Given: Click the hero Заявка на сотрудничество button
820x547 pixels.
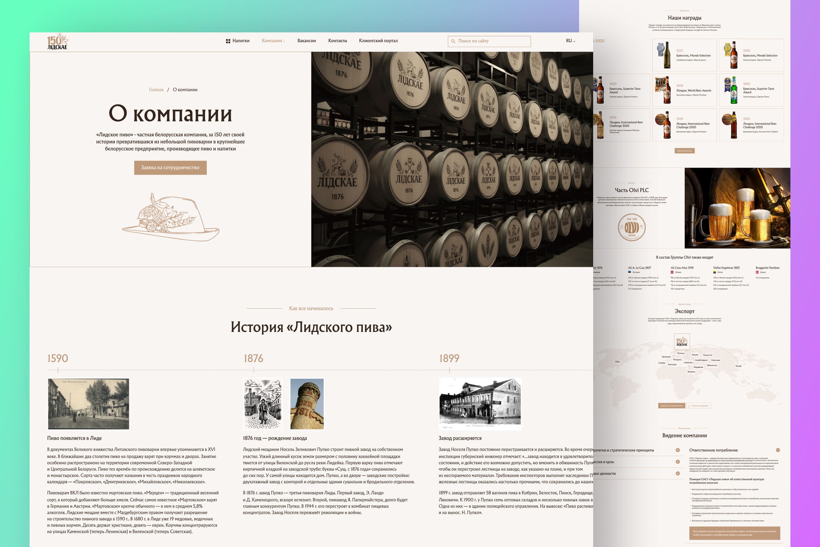Looking at the screenshot, I should [170, 168].
